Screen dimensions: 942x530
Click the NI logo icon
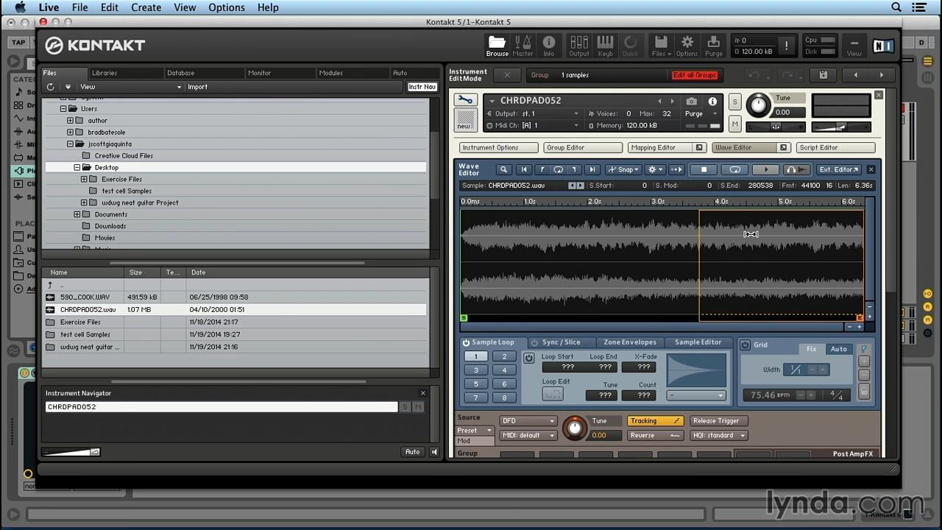pos(882,46)
